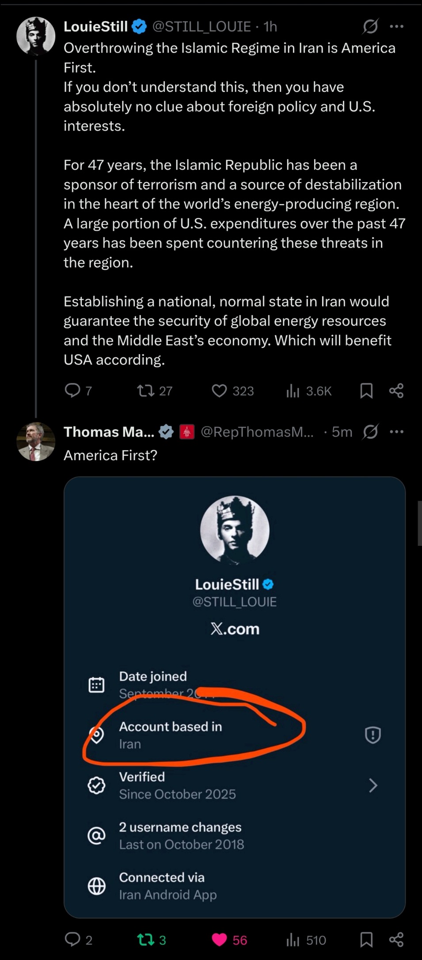
Task: Share LouieStill's post
Action: tap(396, 391)
